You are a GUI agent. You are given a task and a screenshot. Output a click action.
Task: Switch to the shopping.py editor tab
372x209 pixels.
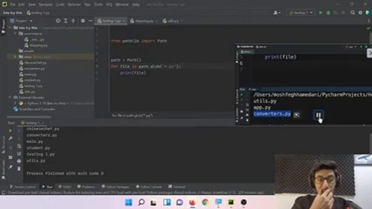click(144, 21)
